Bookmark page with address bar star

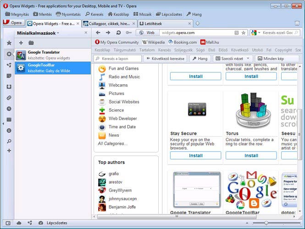pos(244,33)
